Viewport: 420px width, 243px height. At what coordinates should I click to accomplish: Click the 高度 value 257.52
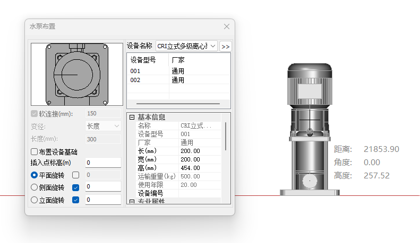[376, 175]
